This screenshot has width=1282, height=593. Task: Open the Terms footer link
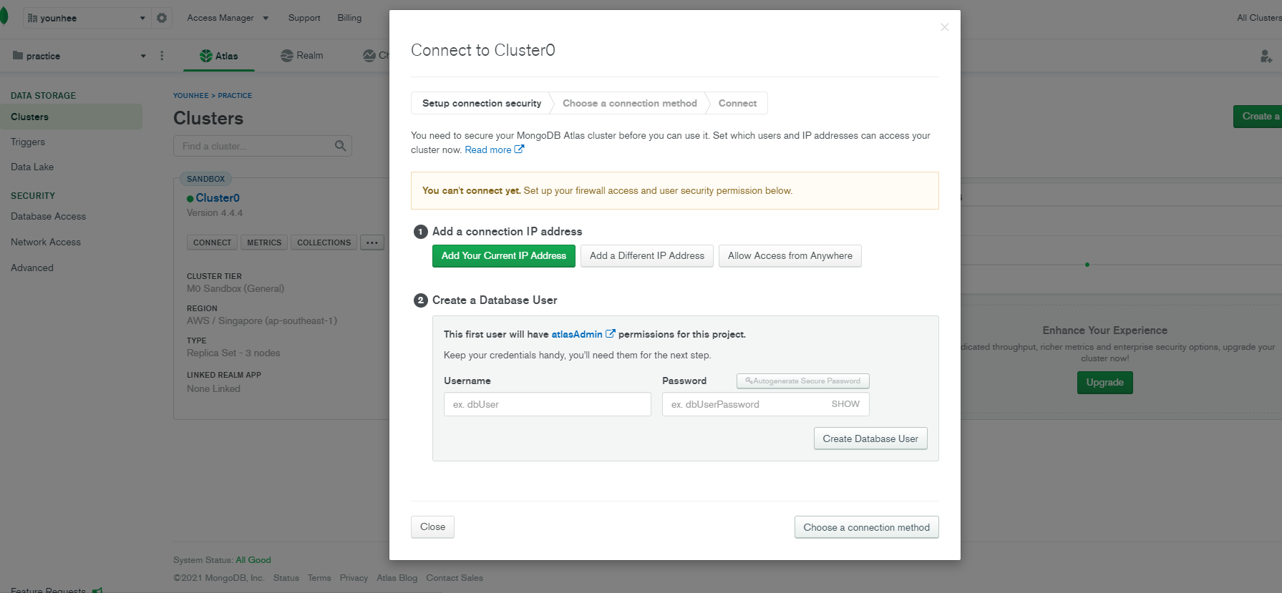tap(319, 578)
